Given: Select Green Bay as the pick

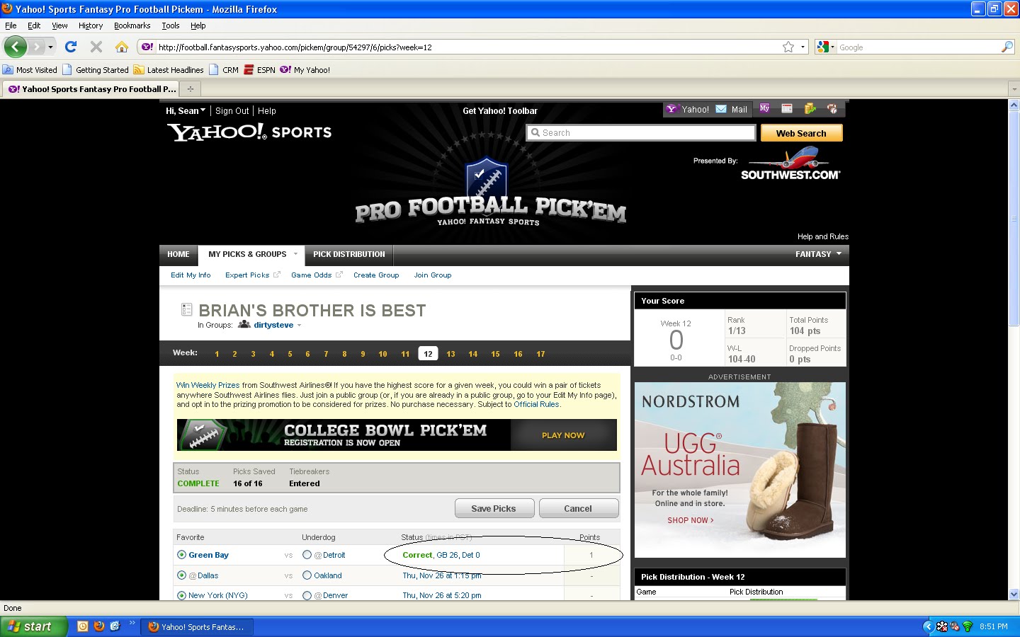Looking at the screenshot, I should tap(182, 555).
